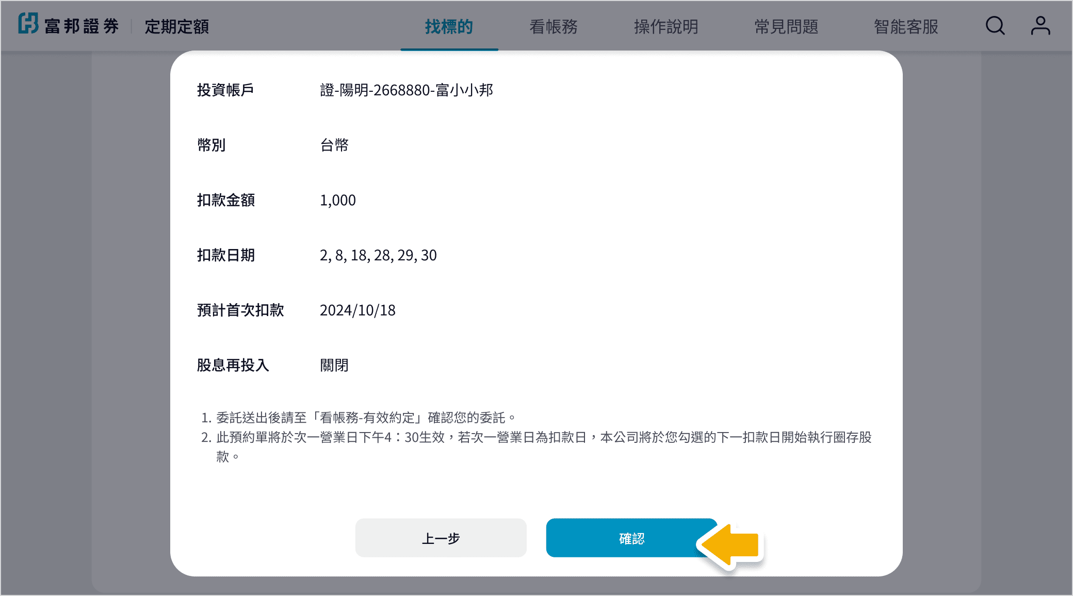Click the investment account value text

pos(406,90)
